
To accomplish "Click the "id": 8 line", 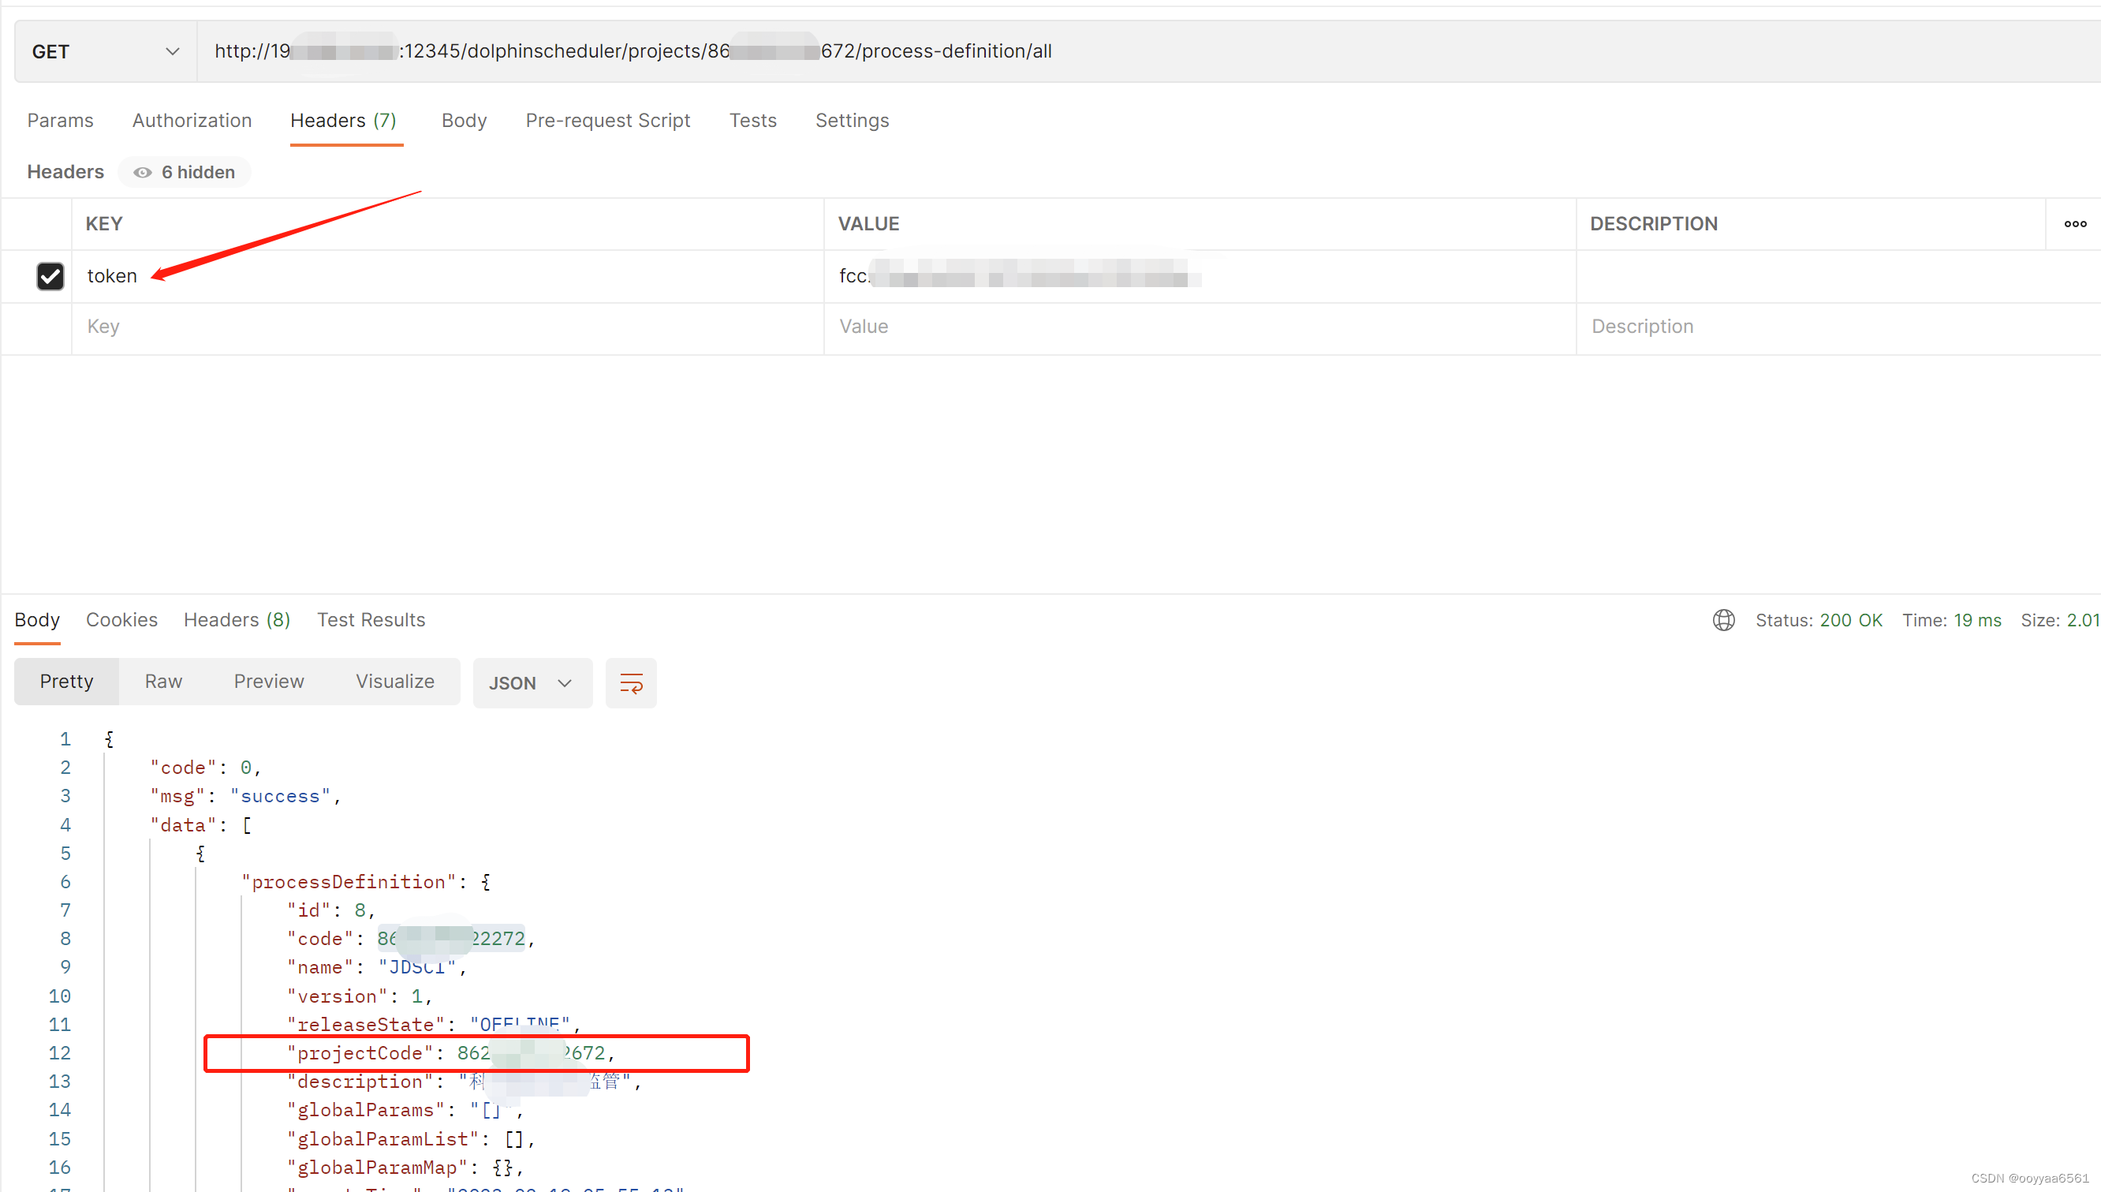I will [x=330, y=910].
